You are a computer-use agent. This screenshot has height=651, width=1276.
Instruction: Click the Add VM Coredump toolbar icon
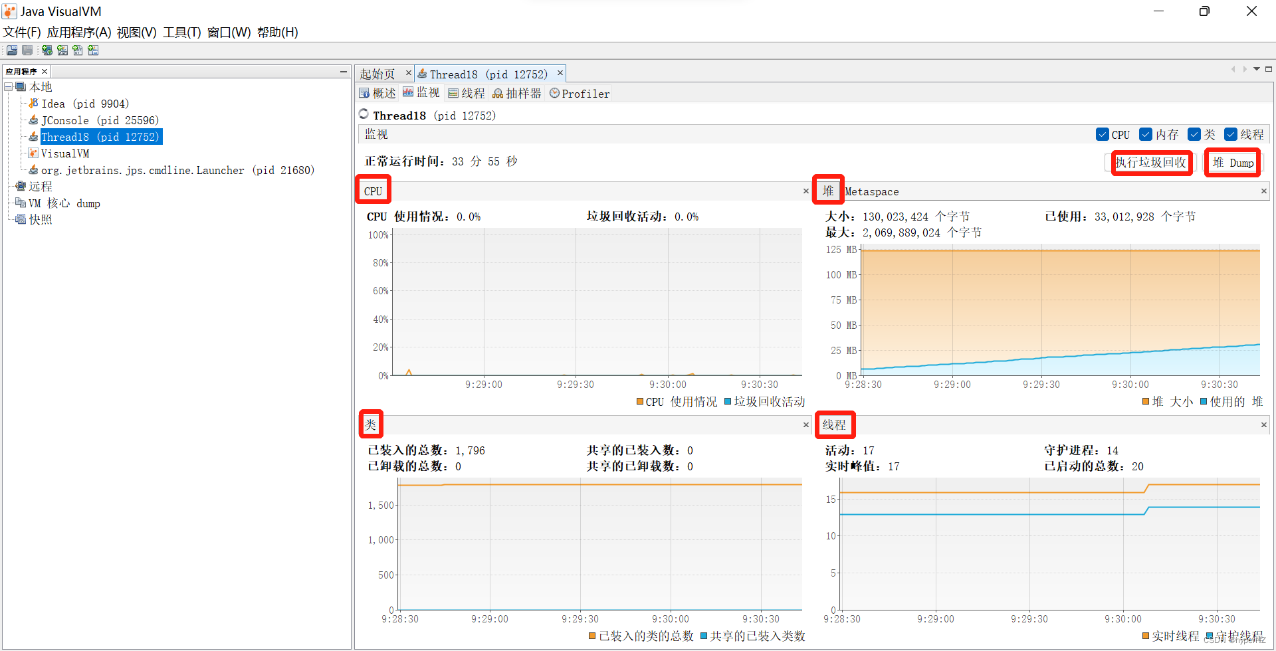coord(78,50)
